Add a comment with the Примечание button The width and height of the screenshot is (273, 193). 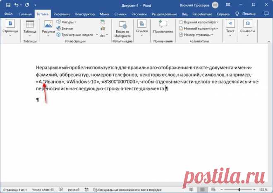(163, 27)
